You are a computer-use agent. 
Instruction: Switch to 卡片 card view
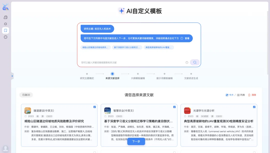[229, 95]
